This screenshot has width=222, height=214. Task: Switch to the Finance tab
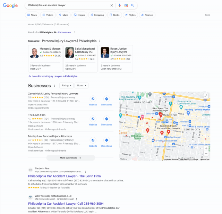147,15
